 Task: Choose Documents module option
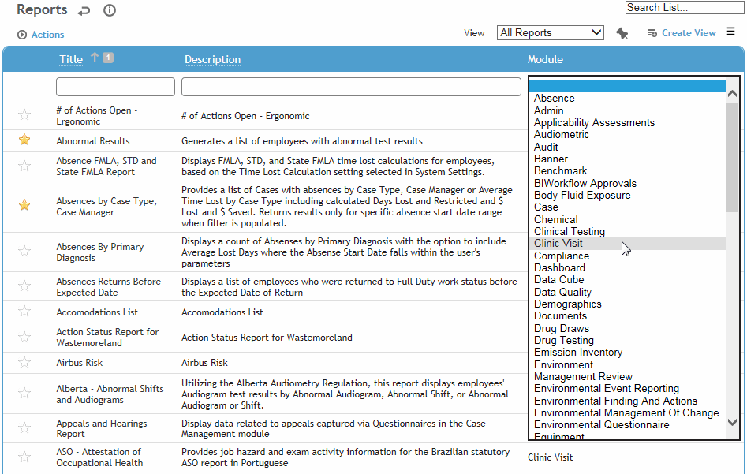[627, 315]
